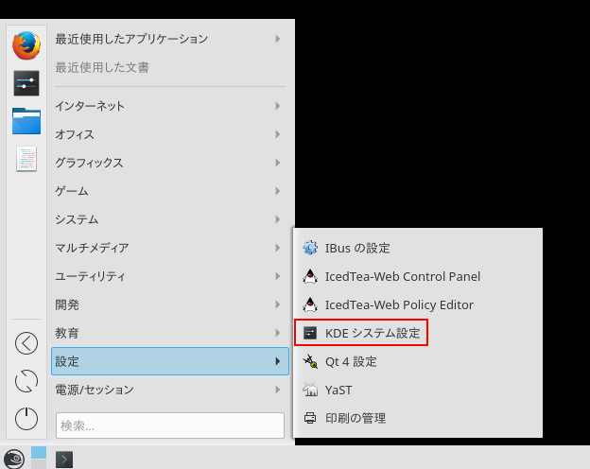
Task: Open 印刷の管理 entry
Action: pos(418,418)
